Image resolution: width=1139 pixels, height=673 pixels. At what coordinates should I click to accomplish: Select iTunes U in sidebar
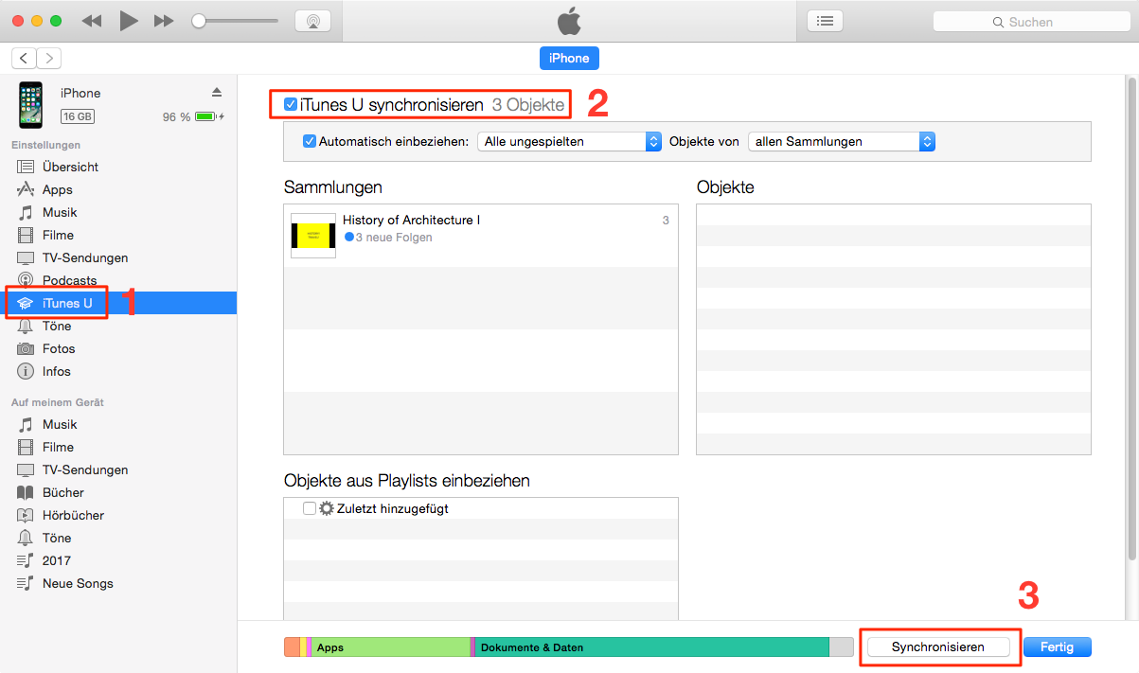[x=118, y=303]
